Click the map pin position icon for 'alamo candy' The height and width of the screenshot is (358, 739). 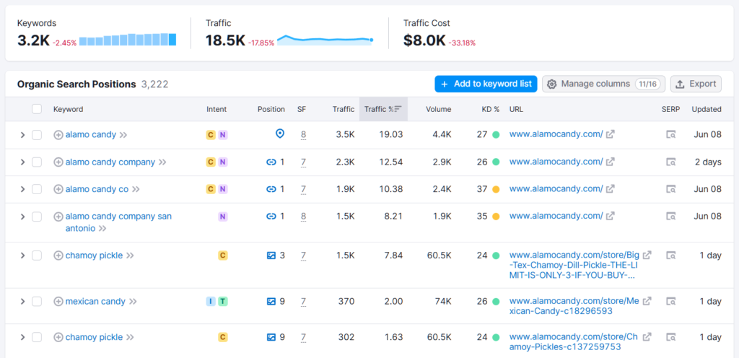click(280, 134)
